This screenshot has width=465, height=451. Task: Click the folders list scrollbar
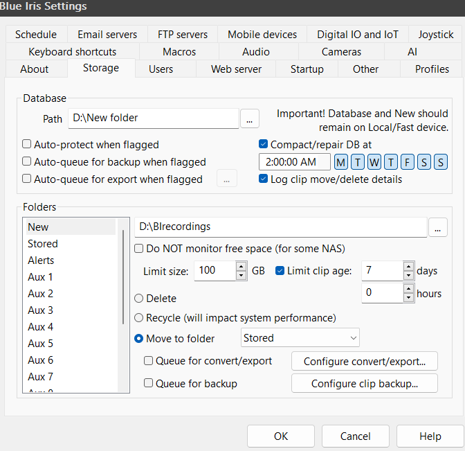point(123,276)
